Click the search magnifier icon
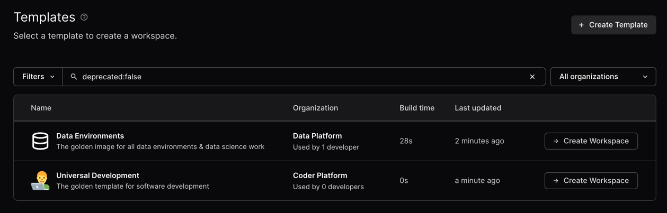This screenshot has width=667, height=213. pos(74,77)
